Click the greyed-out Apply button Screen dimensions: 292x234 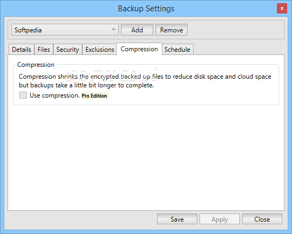tap(219, 219)
